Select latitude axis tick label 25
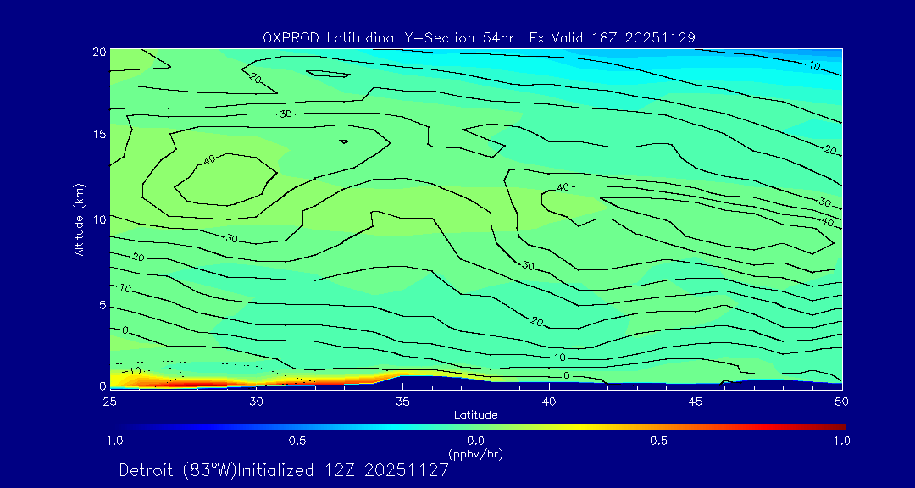Screen dimensions: 915x488 click(x=109, y=402)
